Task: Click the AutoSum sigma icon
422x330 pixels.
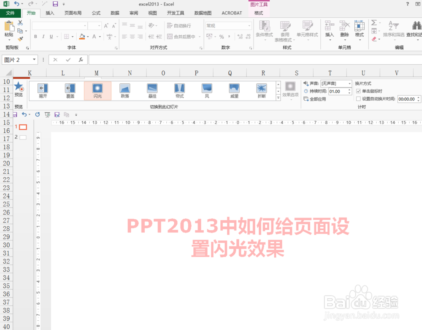Action: click(x=374, y=23)
